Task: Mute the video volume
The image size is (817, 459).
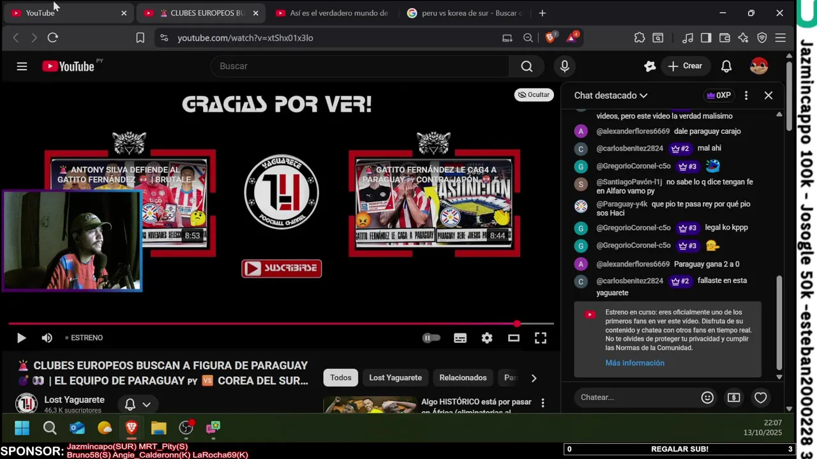Action: (x=47, y=338)
